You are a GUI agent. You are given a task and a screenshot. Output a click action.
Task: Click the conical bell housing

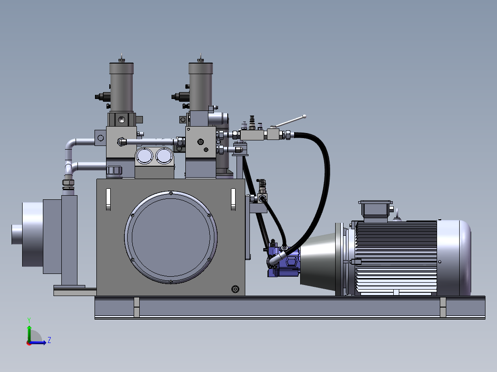pos(318,262)
